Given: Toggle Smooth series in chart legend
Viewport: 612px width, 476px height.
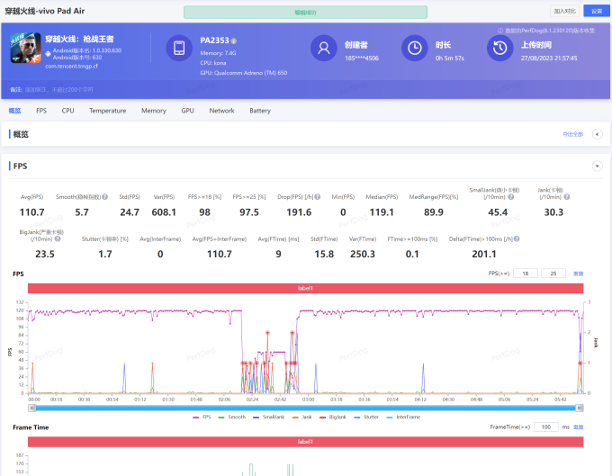Looking at the screenshot, I should click(x=232, y=418).
